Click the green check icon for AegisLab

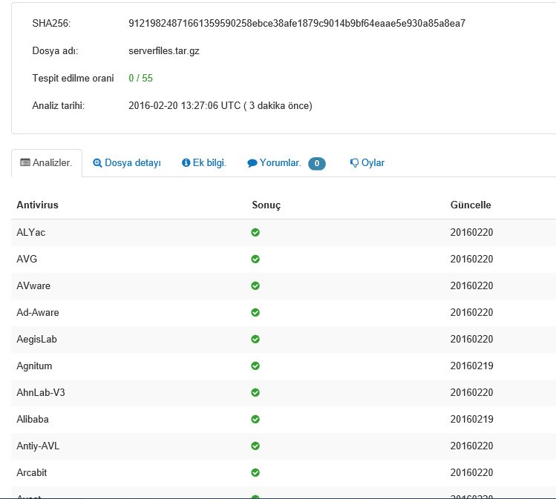pos(255,340)
